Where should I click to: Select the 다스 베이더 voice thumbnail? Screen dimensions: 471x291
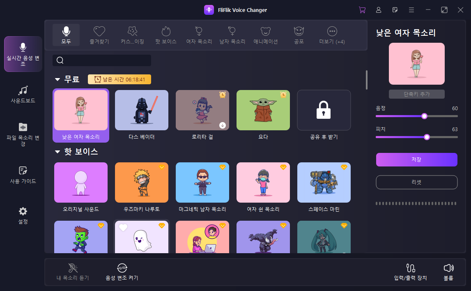point(142,110)
